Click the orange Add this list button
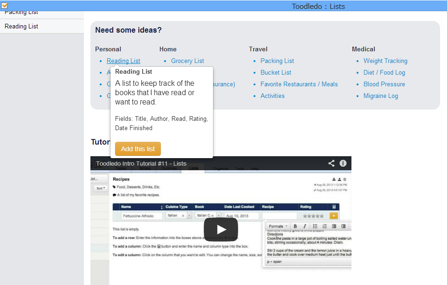The image size is (447, 285). tap(138, 149)
